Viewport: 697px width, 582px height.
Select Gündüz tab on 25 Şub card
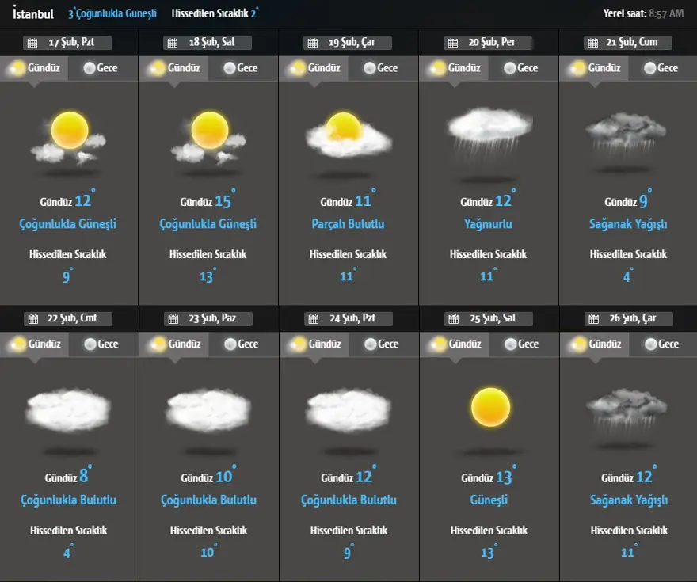click(455, 344)
